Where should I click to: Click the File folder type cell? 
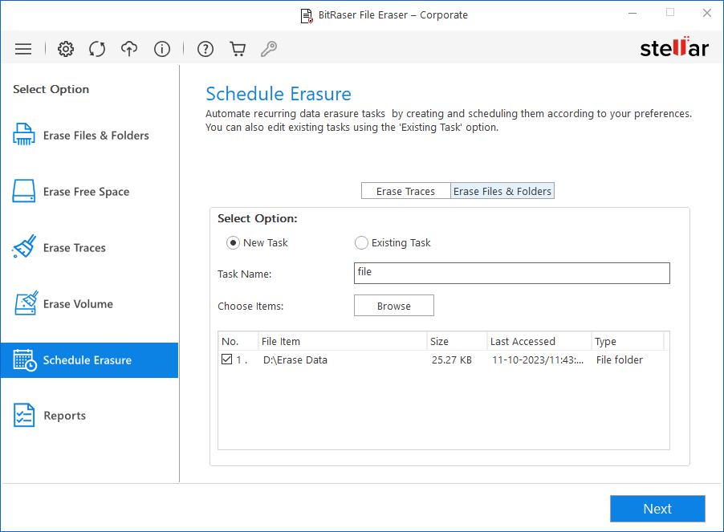tap(619, 360)
